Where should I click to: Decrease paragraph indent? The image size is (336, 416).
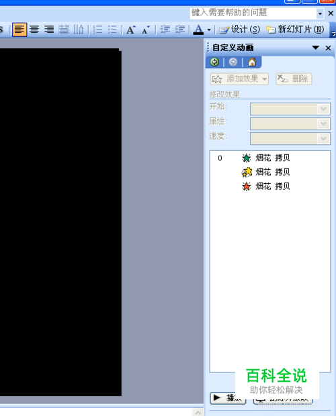pos(165,30)
